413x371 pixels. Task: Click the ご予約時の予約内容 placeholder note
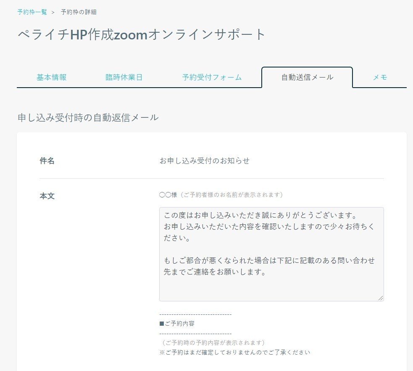(x=212, y=342)
